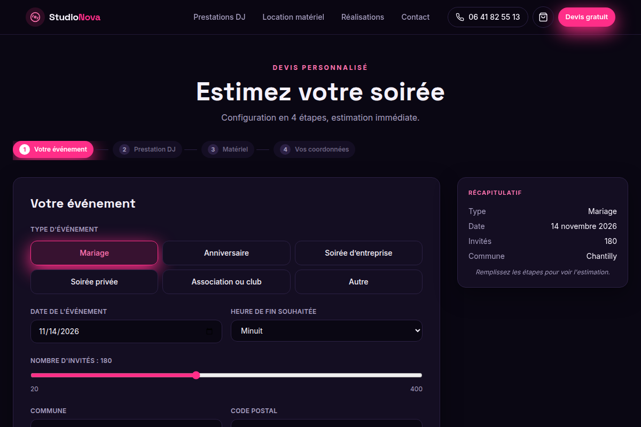Select Soirée privée event type

click(94, 282)
